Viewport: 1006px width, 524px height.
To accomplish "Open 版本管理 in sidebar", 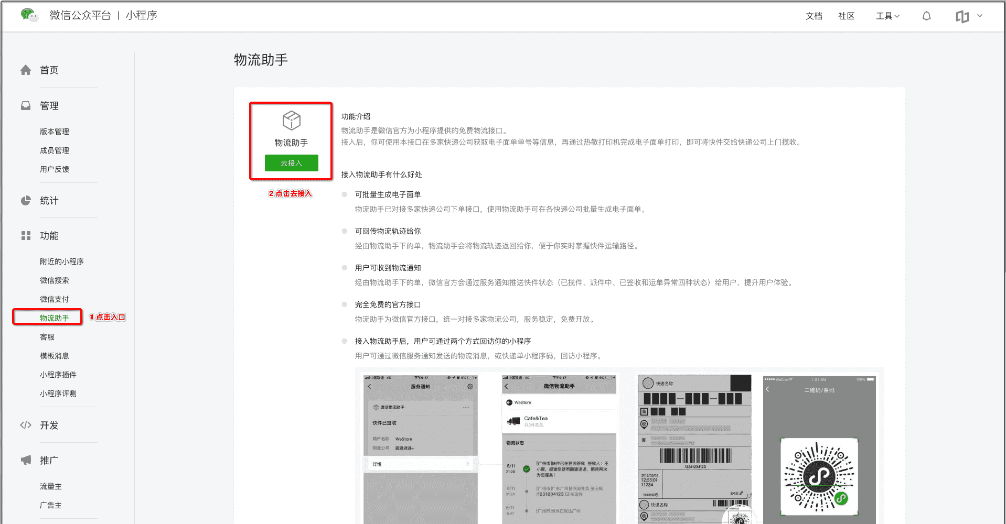I will coord(55,132).
